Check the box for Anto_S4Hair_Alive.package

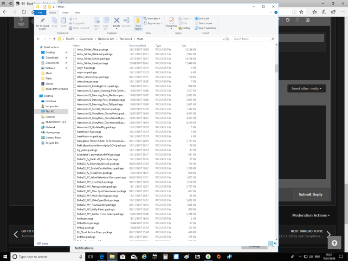click(x=75, y=50)
